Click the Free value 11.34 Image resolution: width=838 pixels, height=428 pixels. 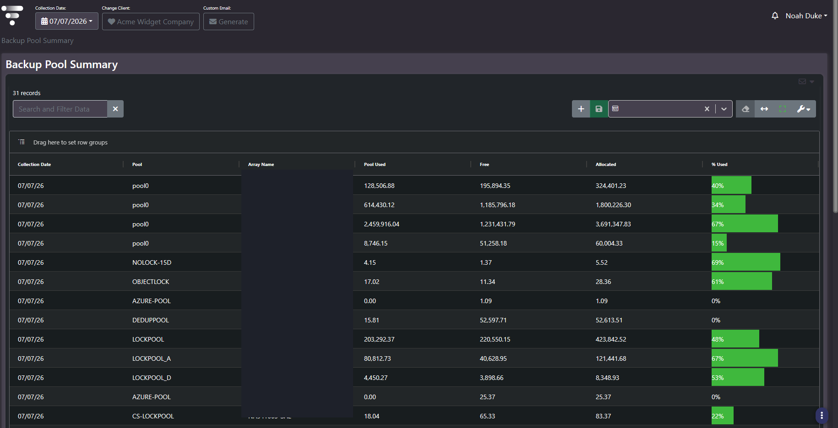coord(487,282)
